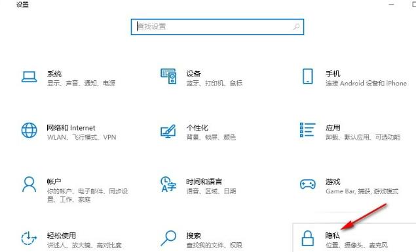
Task: Open the Personalization paintbrush icon
Action: tap(168, 131)
